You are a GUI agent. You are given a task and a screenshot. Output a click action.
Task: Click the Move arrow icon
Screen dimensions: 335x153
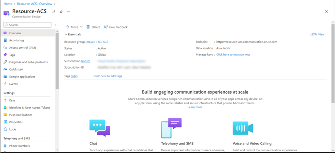click(x=67, y=27)
